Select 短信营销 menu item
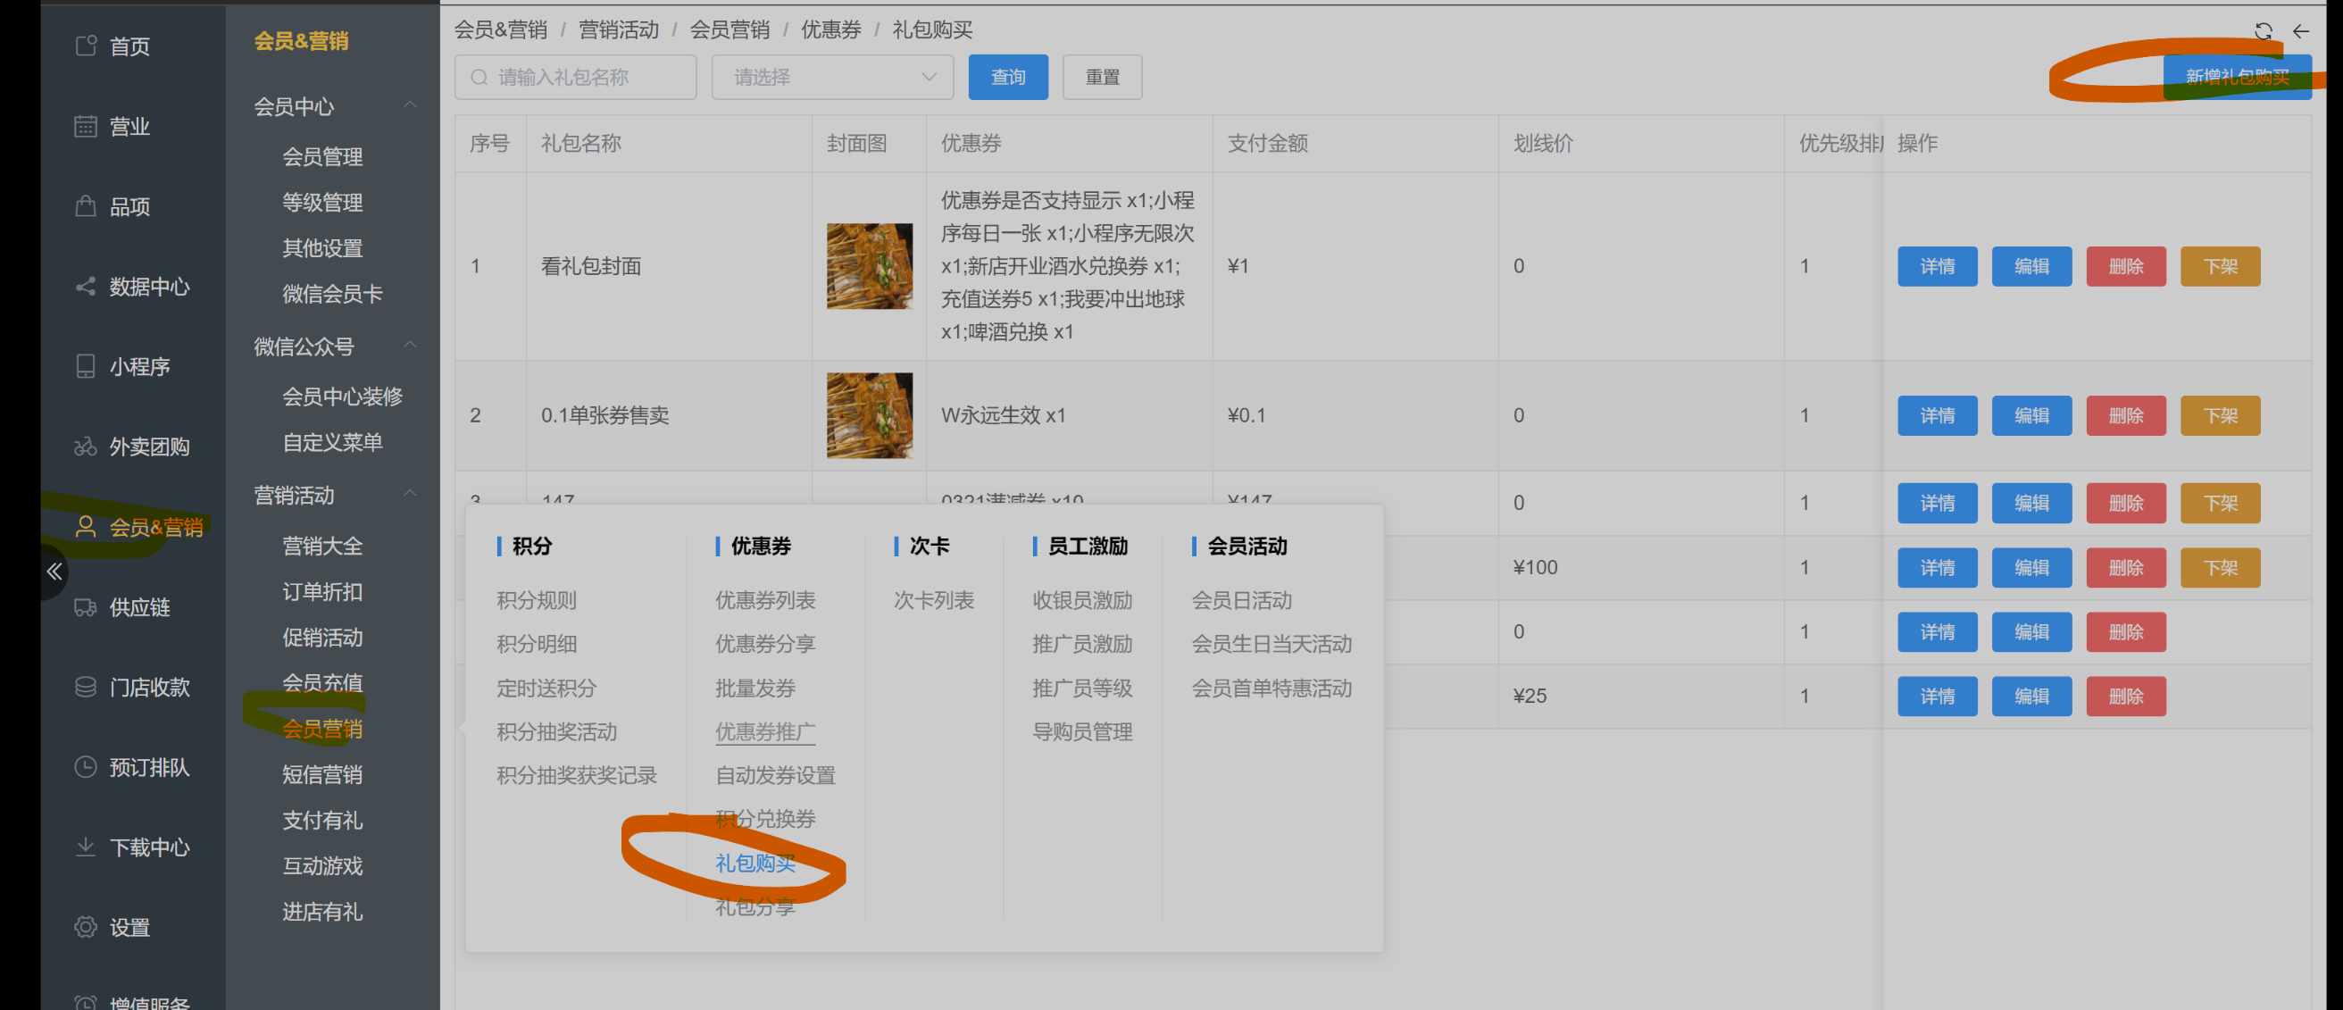 coord(323,773)
